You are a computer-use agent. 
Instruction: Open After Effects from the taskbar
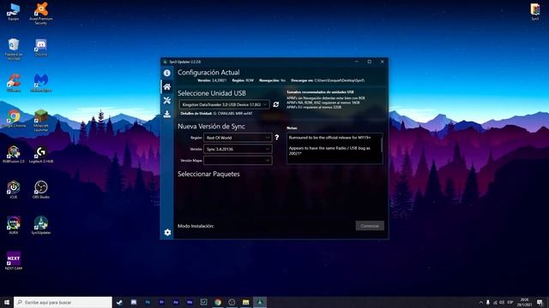(176, 302)
